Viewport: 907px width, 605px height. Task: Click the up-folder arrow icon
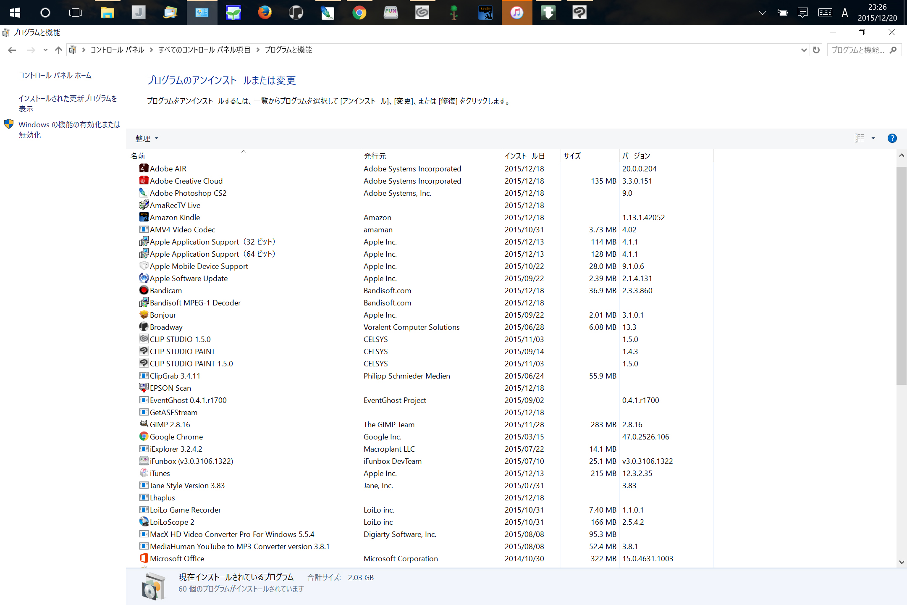(58, 50)
